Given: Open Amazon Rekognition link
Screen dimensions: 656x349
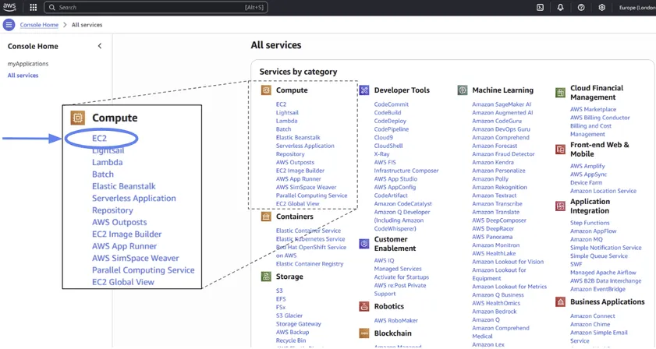Looking at the screenshot, I should [499, 187].
